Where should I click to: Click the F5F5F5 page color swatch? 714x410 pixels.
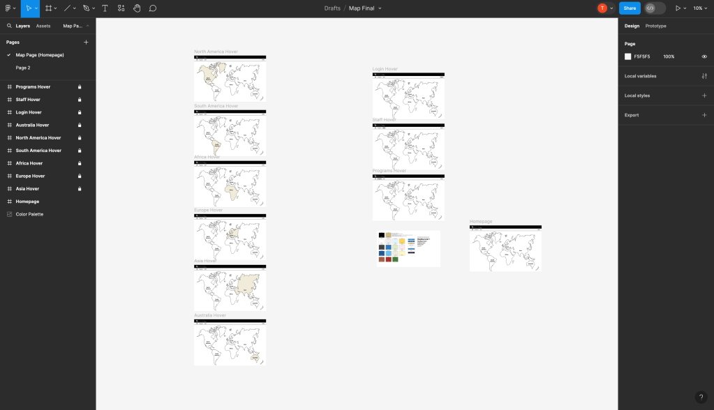pos(627,56)
